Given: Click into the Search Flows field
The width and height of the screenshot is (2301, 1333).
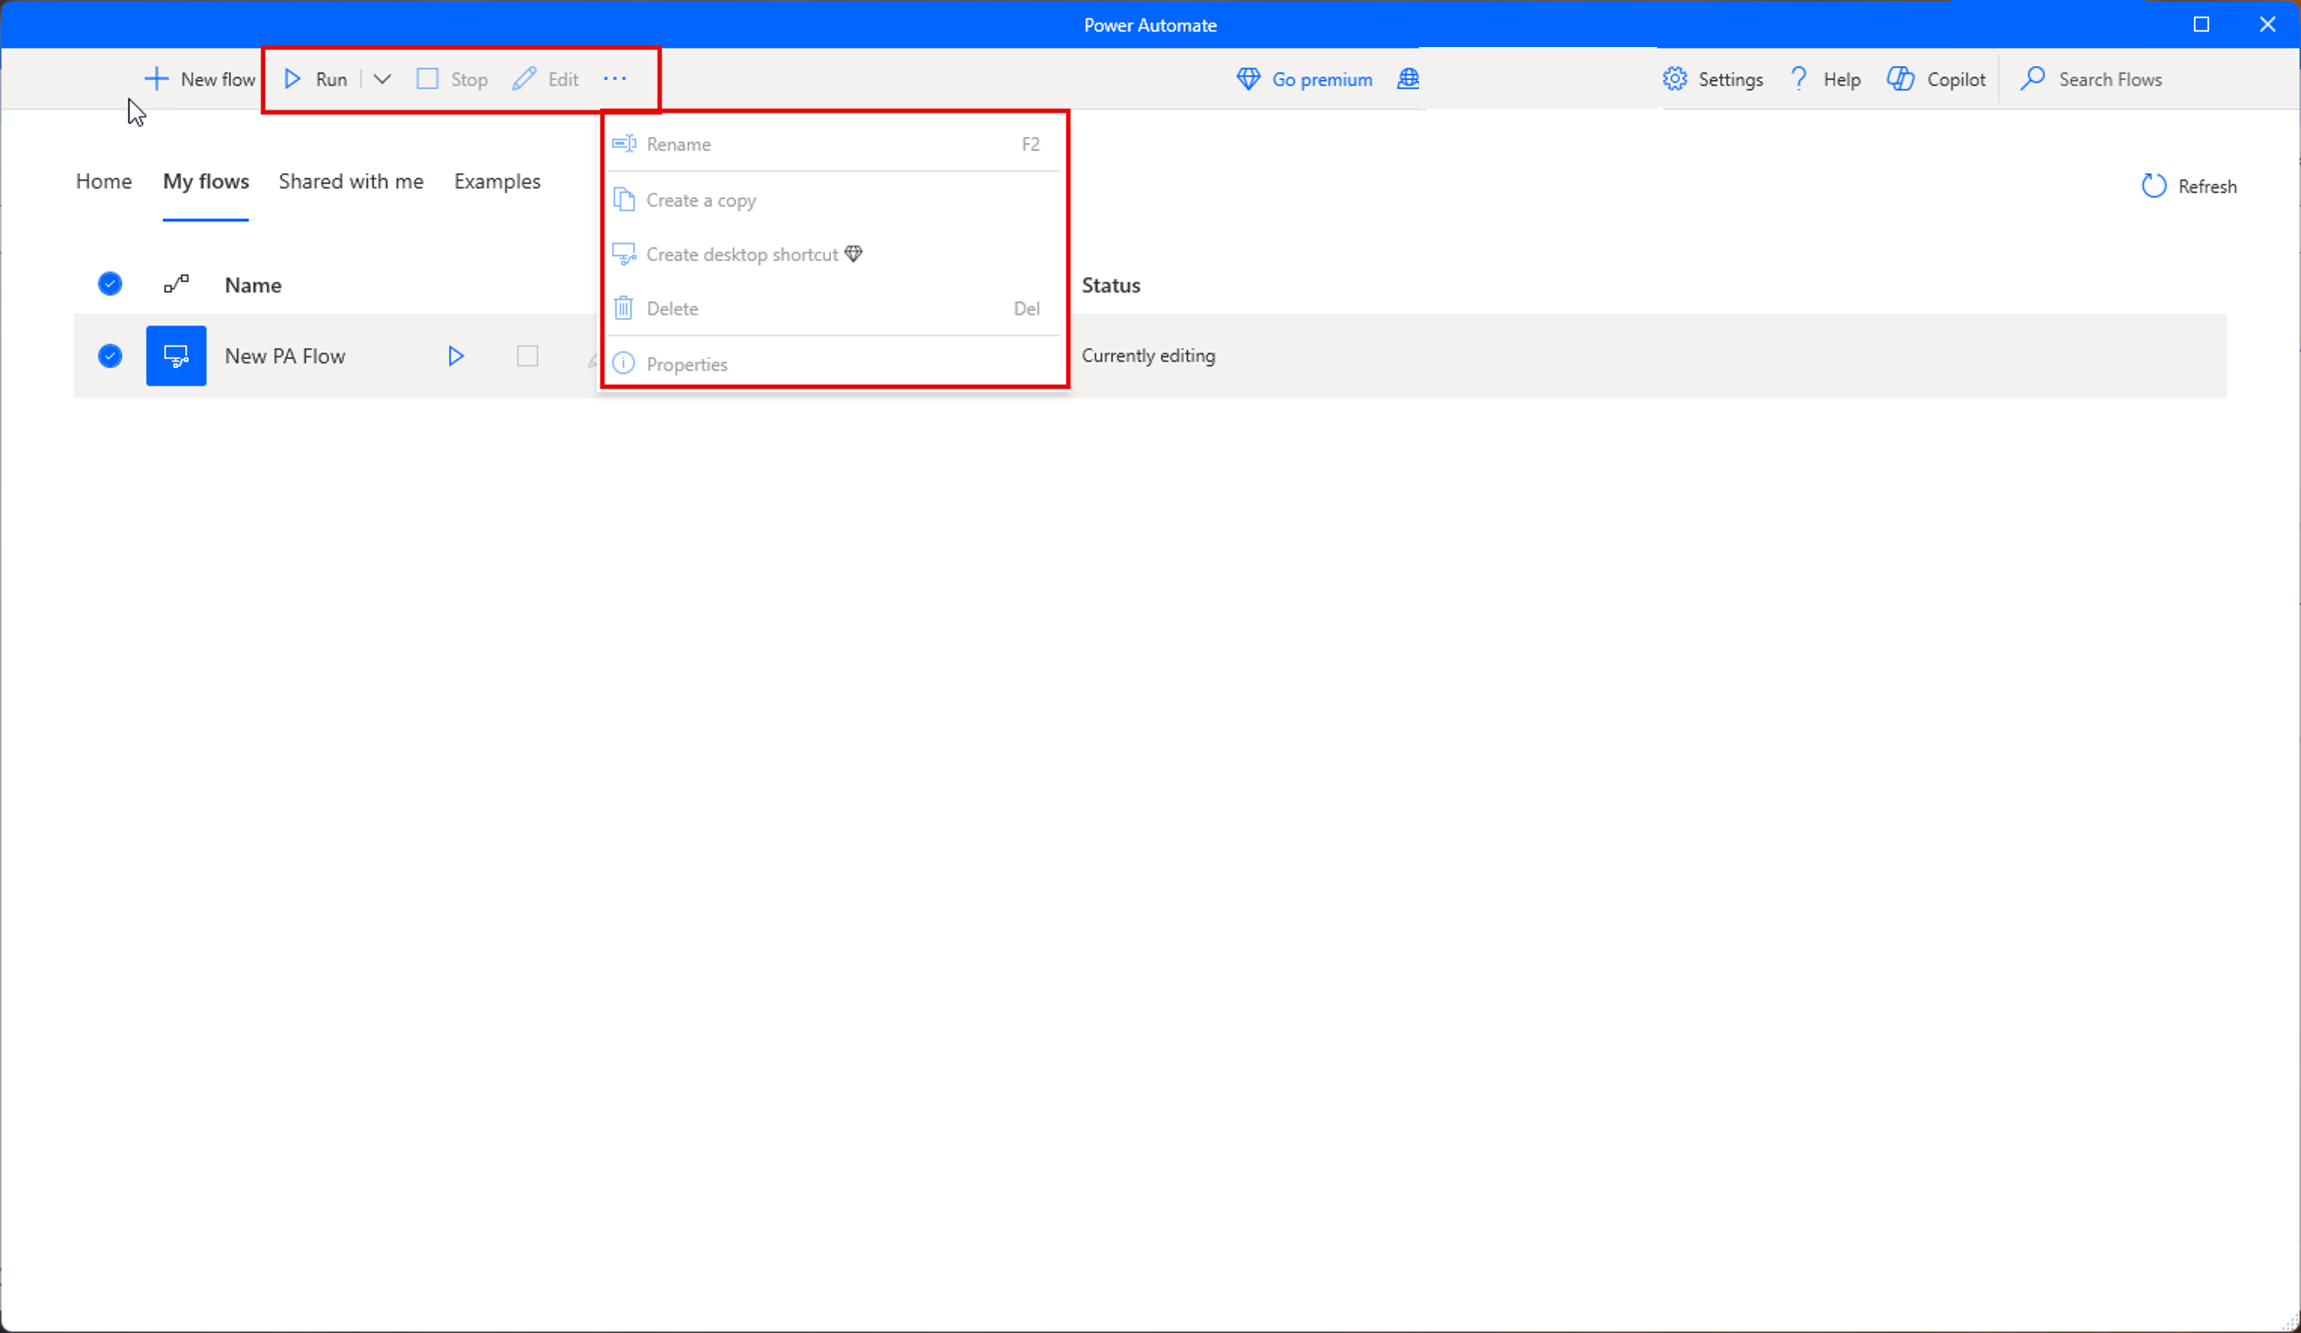Looking at the screenshot, I should pos(2109,79).
